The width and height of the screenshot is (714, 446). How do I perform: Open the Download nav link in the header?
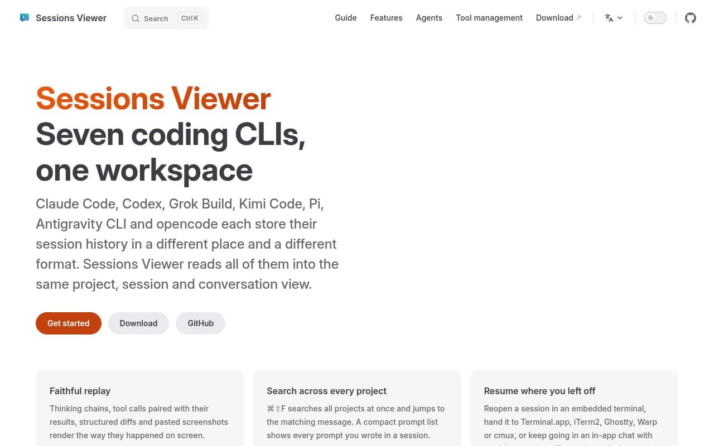558,18
